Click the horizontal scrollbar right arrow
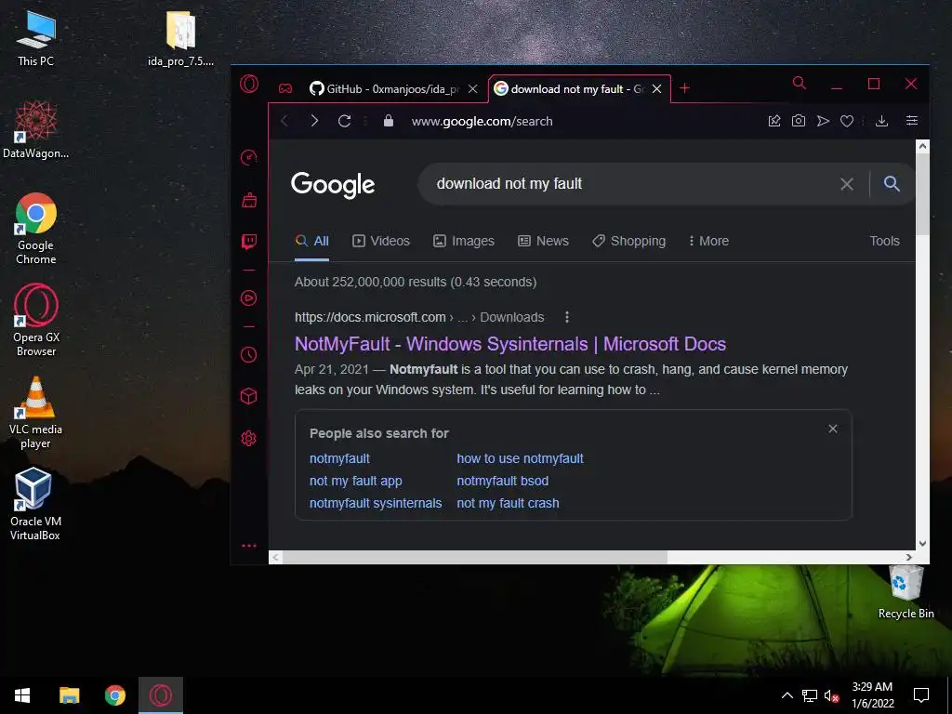952x714 pixels. click(x=908, y=558)
